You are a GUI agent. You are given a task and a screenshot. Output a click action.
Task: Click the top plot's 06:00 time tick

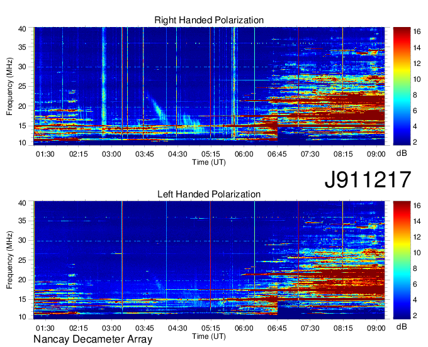pyautogui.click(x=244, y=154)
